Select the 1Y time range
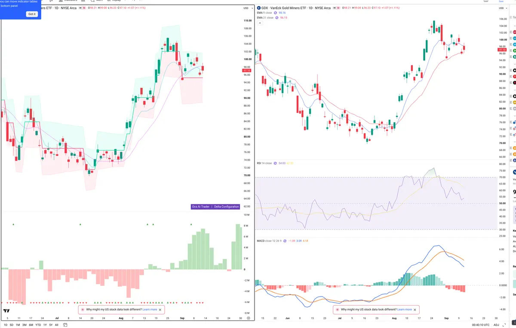 pos(45,325)
